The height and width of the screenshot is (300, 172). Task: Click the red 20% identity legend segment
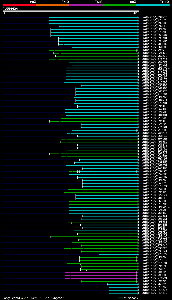19,5
